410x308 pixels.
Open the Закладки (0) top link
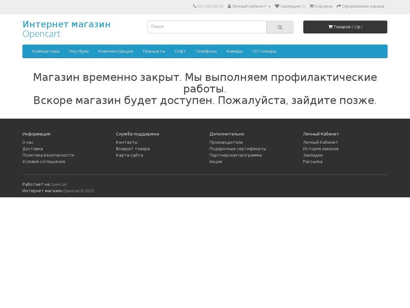tap(290, 6)
